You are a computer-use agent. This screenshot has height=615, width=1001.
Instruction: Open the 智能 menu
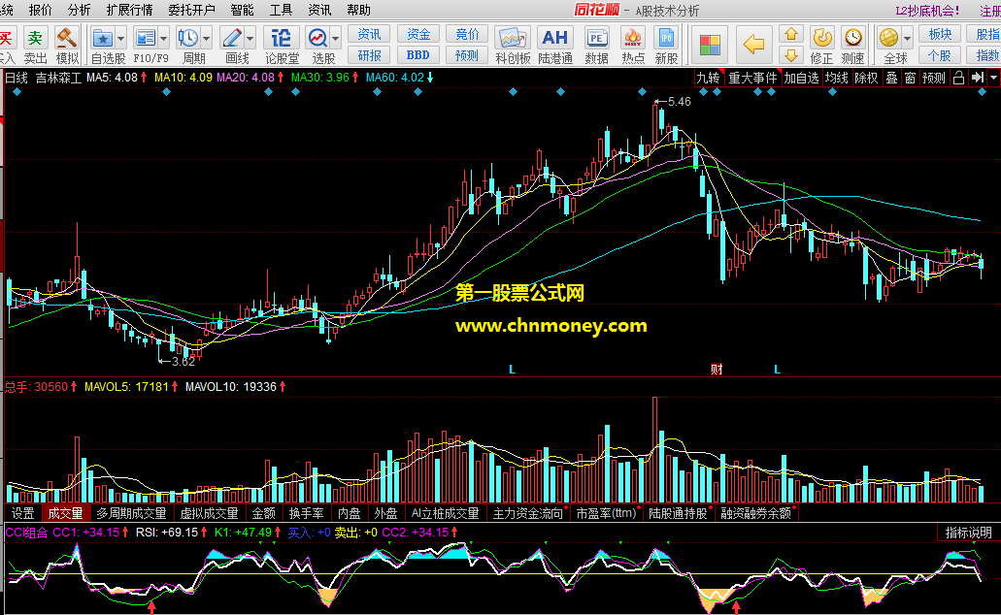pyautogui.click(x=242, y=11)
